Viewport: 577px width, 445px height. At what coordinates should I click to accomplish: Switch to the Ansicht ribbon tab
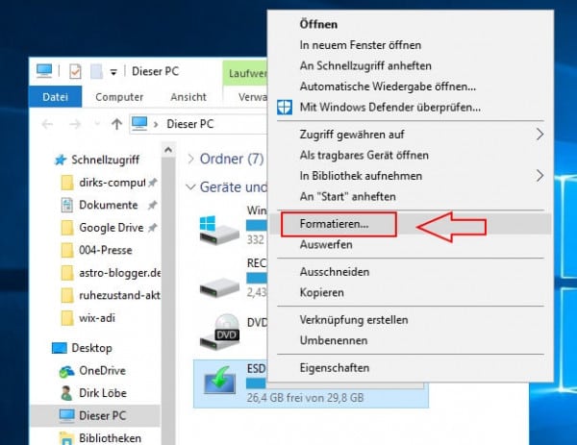[x=188, y=97]
